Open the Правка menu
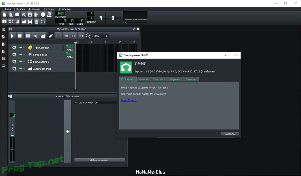 (20, 9)
